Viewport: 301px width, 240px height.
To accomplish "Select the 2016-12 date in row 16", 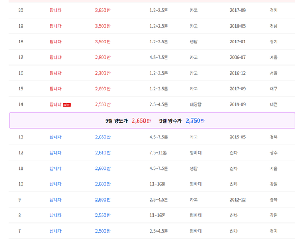I will [x=238, y=73].
